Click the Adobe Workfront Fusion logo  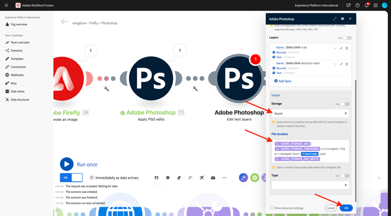[x=18, y=5]
